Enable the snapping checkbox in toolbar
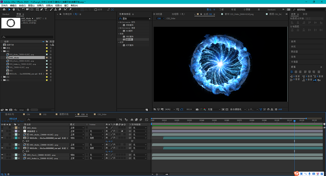 point(96,10)
